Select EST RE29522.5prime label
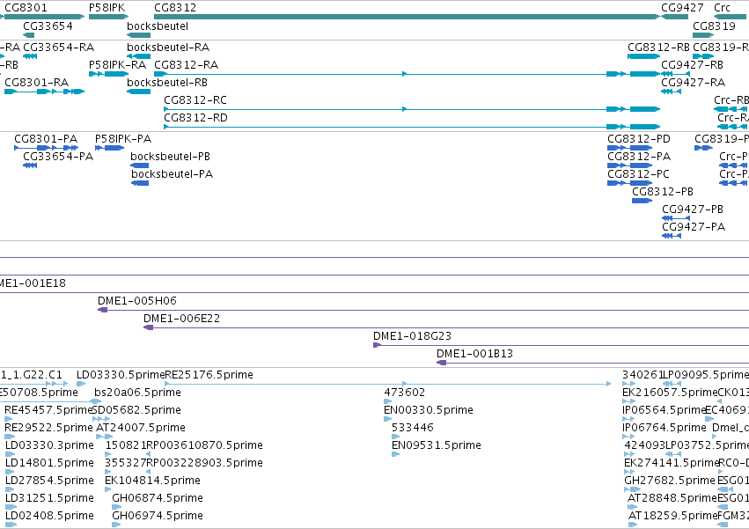Screen dimensions: 749x529 [x=48, y=428]
